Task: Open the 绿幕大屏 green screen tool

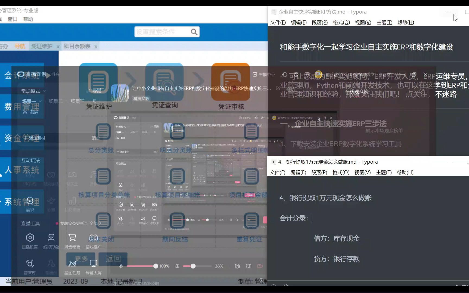Action: (x=93, y=263)
